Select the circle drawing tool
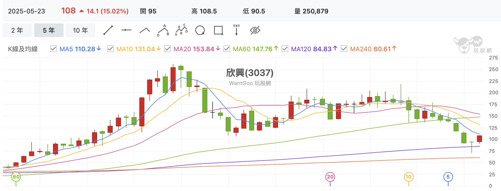 click(x=200, y=30)
